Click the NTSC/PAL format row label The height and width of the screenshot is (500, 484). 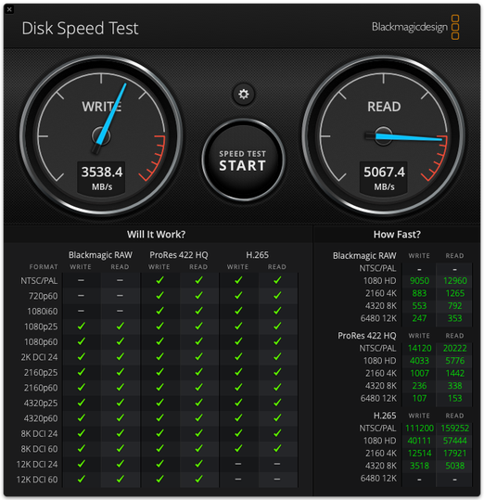(39, 280)
